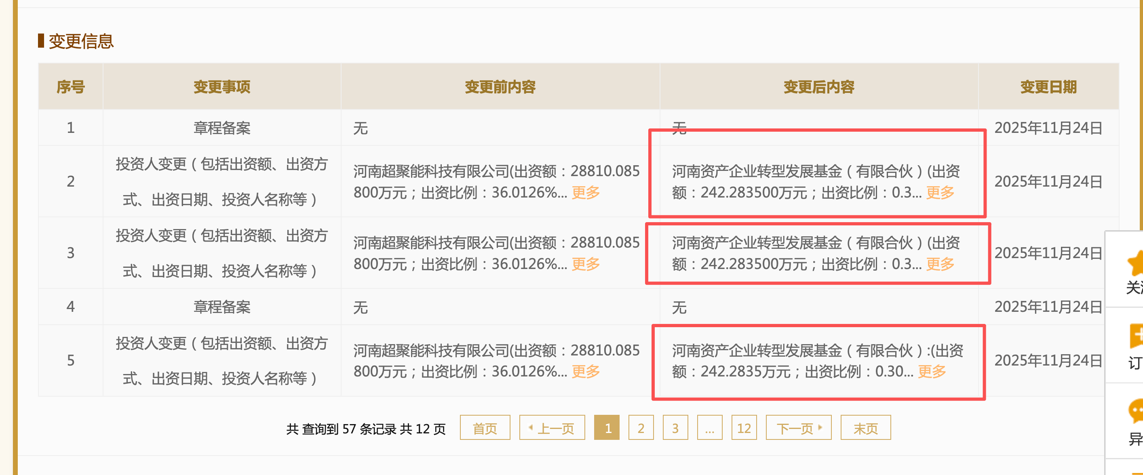Click the star follow (关注) icon
The image size is (1143, 475).
1135,263
